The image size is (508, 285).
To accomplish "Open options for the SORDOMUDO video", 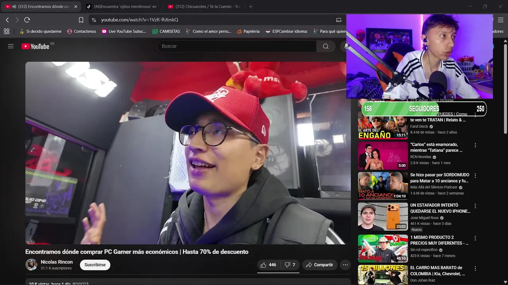I will point(475,175).
